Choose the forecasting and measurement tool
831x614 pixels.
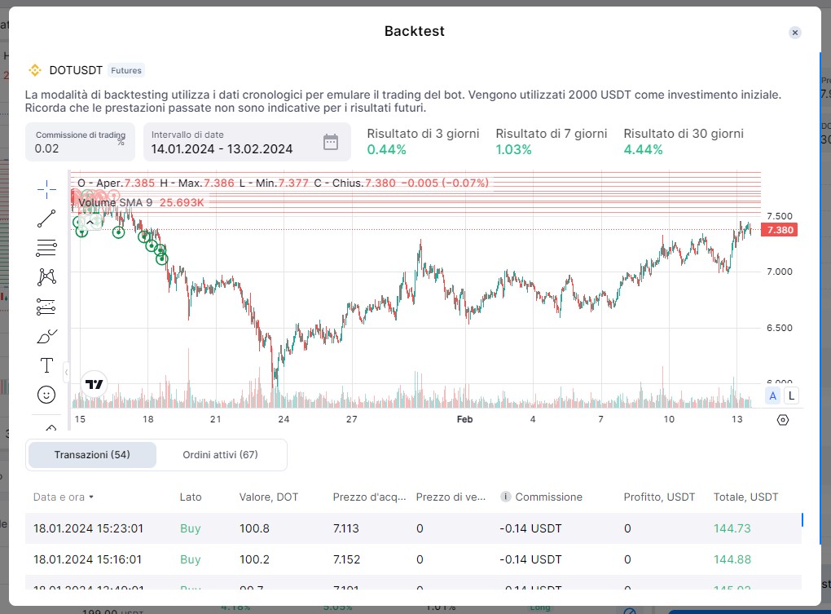tap(46, 307)
